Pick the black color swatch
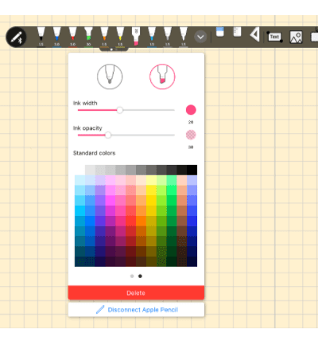318x345 pixels. 192,170
